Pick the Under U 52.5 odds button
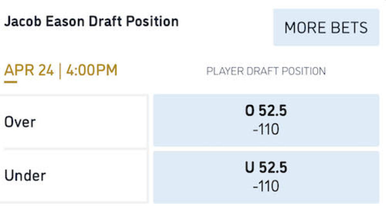Screen dimensions: 386x213 [x=266, y=177]
